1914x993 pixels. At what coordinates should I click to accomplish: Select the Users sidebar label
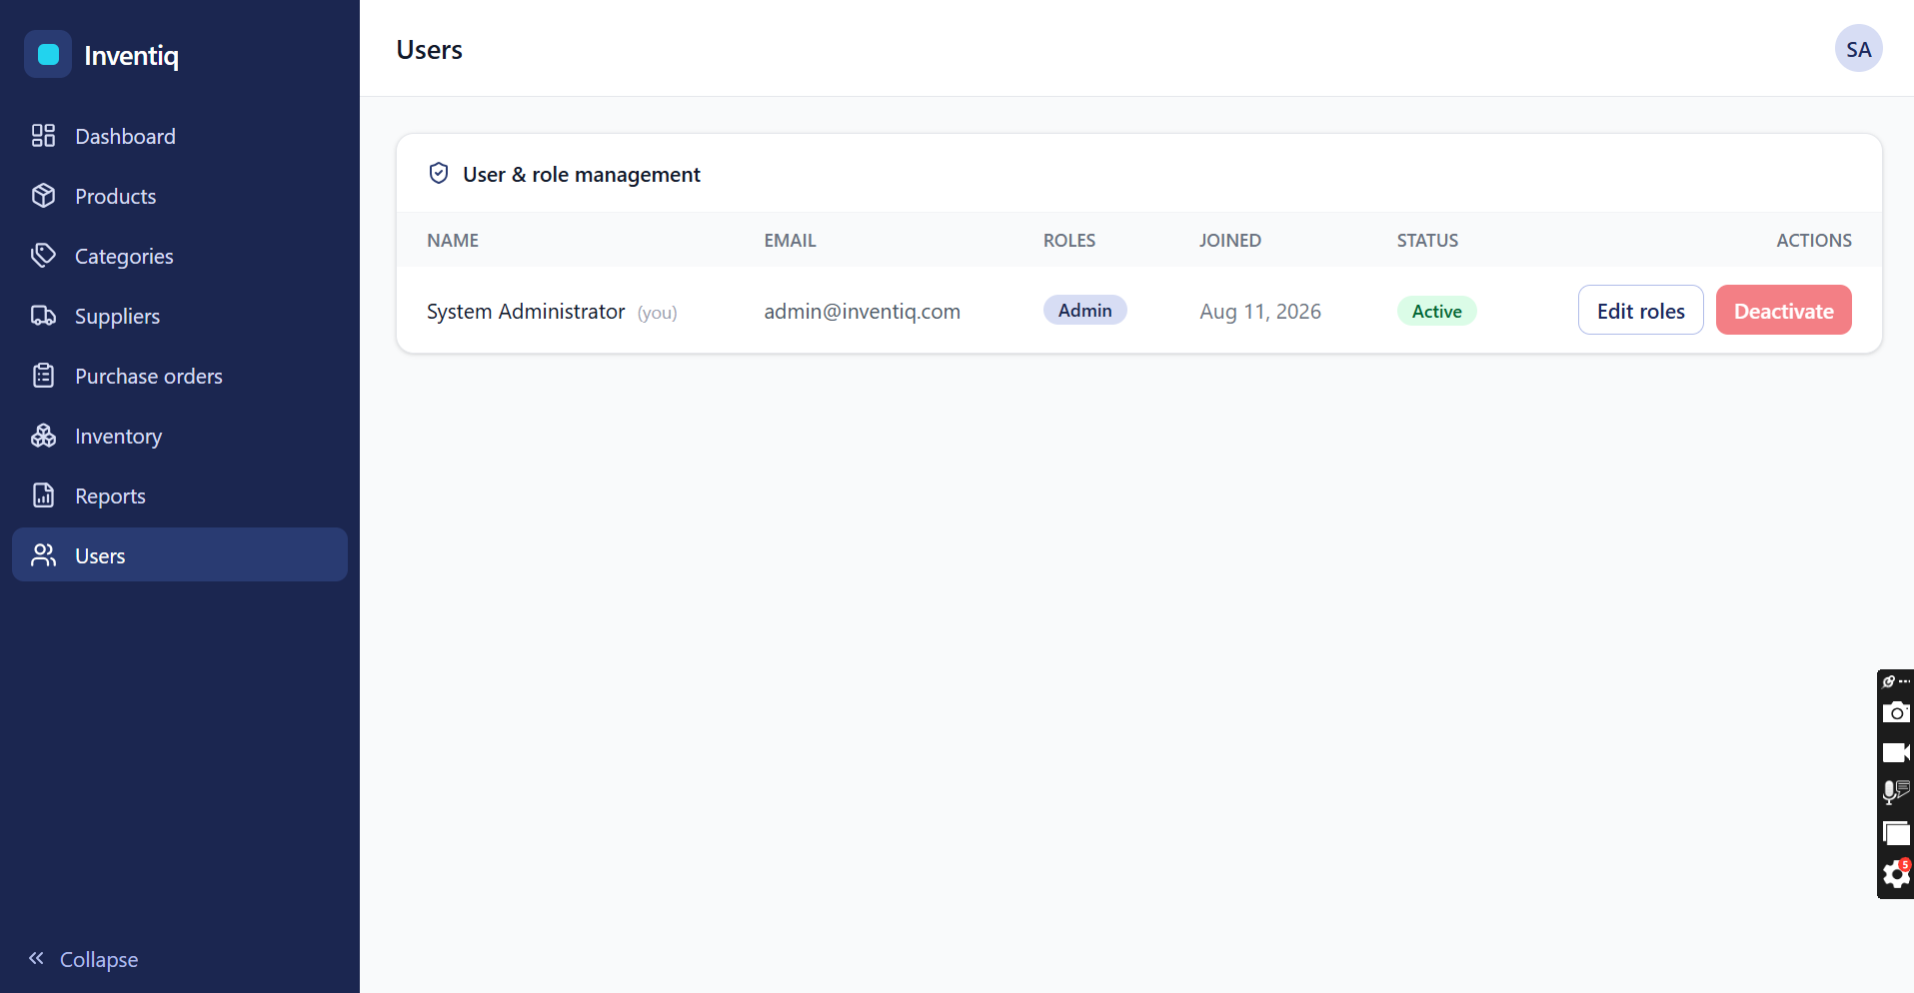pos(100,556)
